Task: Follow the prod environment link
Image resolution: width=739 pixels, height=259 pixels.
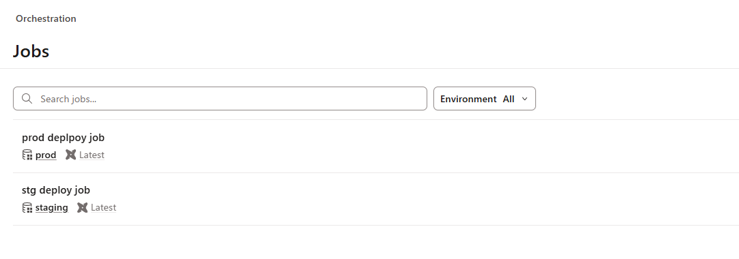Action: coord(46,155)
